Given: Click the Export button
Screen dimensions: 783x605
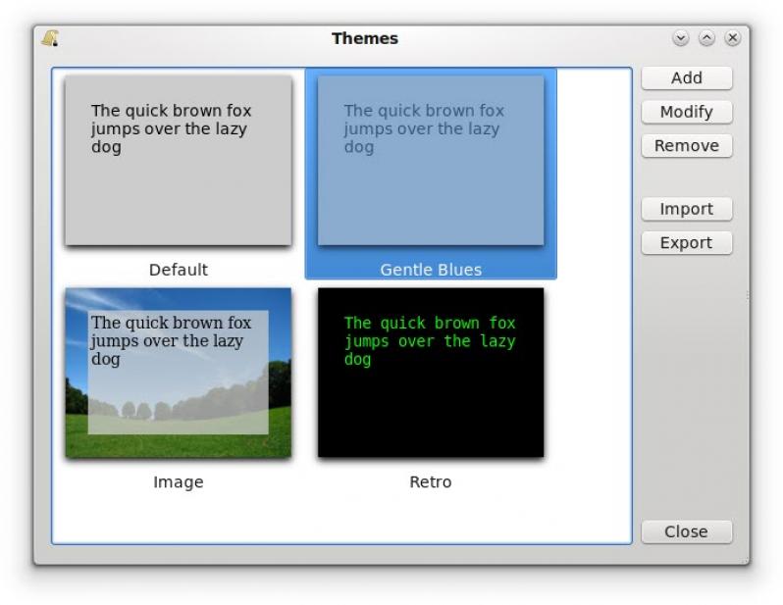Looking at the screenshot, I should [686, 242].
